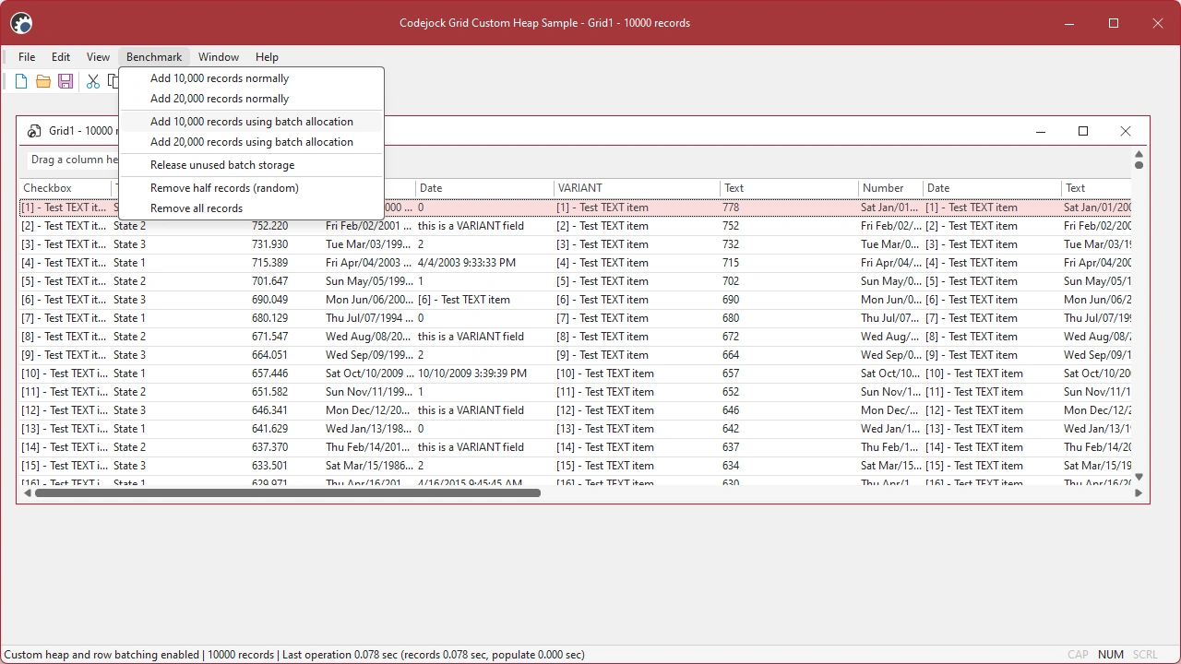This screenshot has width=1181, height=664.
Task: Maximize the Grid1 child window
Action: (x=1083, y=131)
